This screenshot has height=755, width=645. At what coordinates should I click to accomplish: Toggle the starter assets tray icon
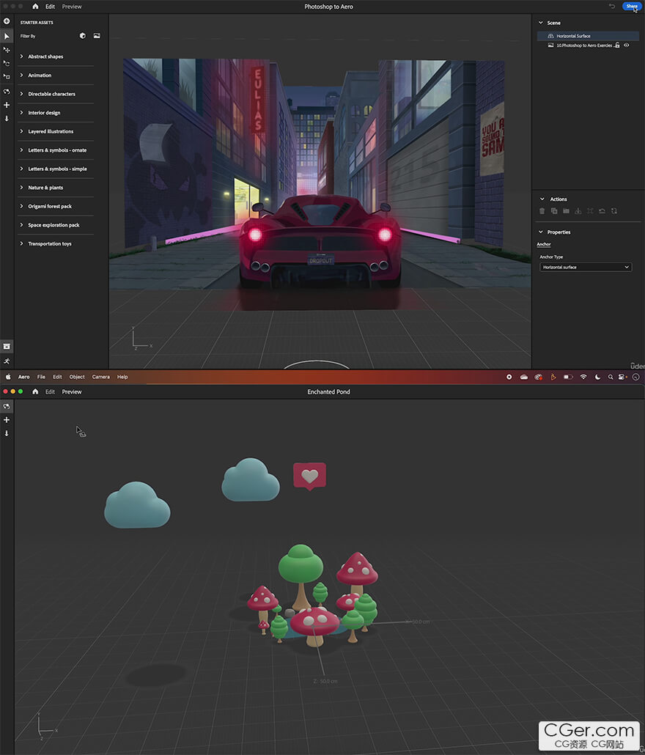coord(7,346)
